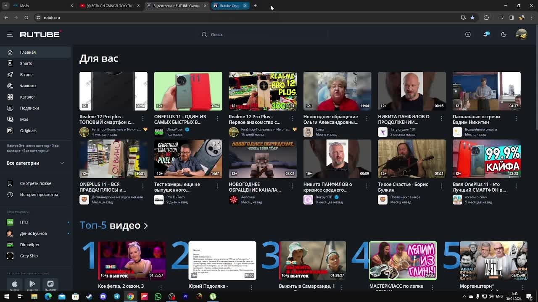Open File Explorer from the taskbar
The height and width of the screenshot is (302, 538).
[34, 297]
